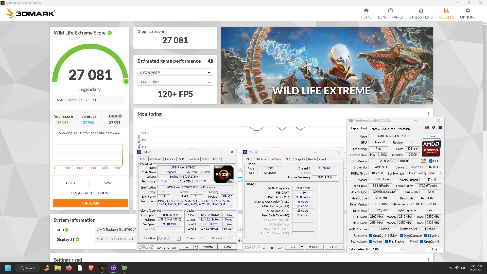Click the Bus Interface question mark in GPU-Z
Viewport: 487px width, 274px height.
pos(440,173)
